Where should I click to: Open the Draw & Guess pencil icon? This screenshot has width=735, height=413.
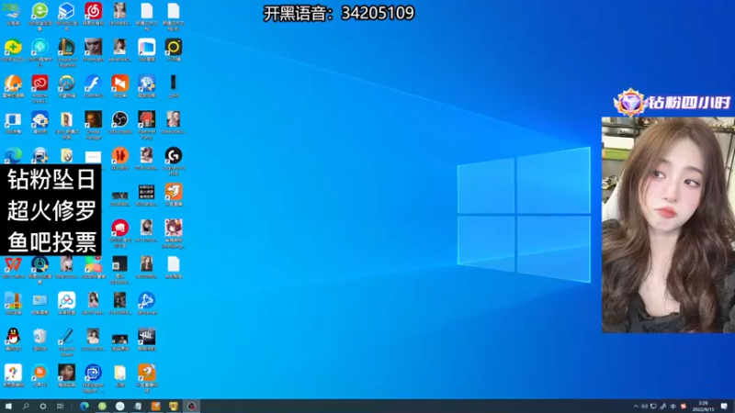tap(66, 336)
